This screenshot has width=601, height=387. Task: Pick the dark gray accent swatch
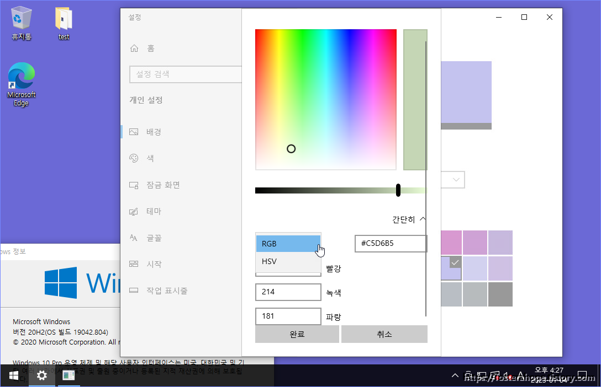point(500,294)
